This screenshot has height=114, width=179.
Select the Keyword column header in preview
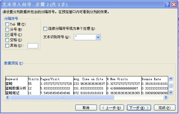click(12, 79)
